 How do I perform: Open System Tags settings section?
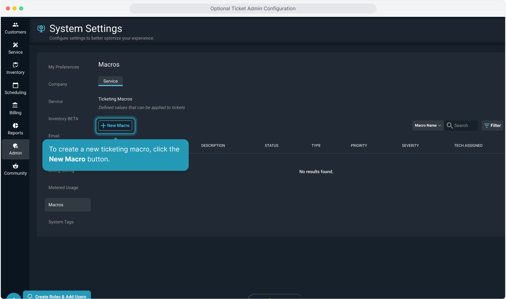coord(61,222)
